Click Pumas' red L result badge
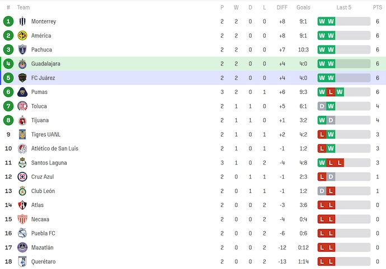This screenshot has width=386, height=269. (331, 92)
